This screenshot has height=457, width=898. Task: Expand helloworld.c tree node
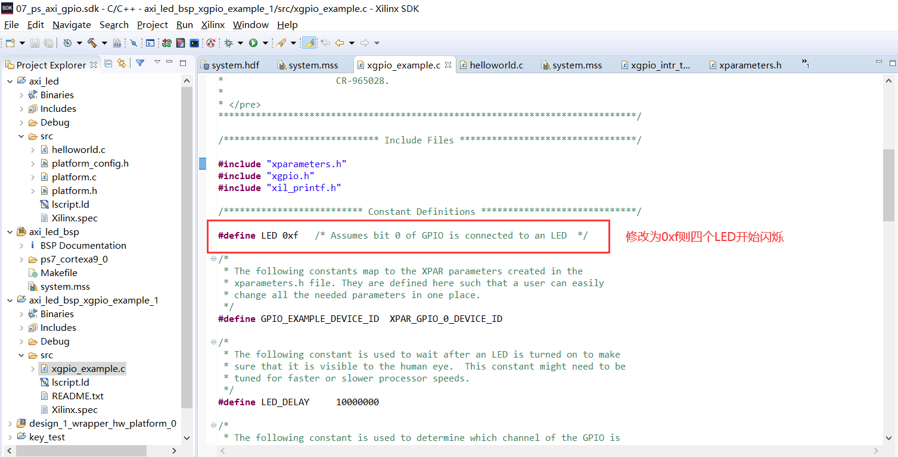point(33,149)
